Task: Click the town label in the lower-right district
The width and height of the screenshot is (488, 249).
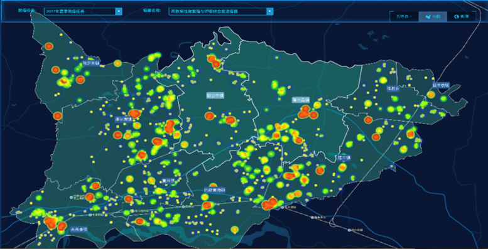Action: click(x=344, y=158)
